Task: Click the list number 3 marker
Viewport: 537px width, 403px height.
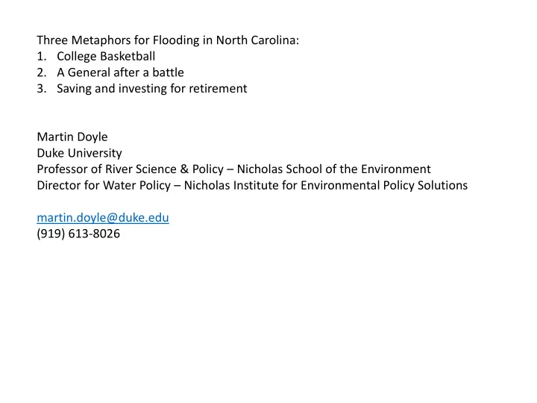Action: 42,88
